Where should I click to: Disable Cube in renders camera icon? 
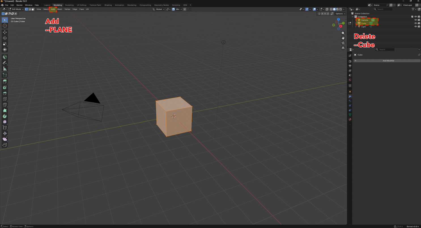click(x=419, y=23)
